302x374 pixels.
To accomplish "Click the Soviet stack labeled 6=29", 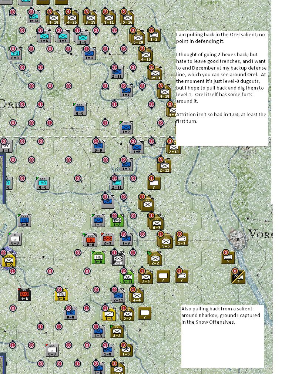I will (138, 37).
